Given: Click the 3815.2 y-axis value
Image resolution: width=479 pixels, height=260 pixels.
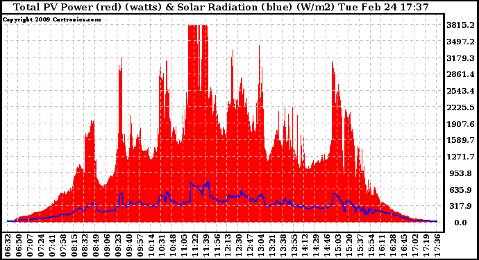Looking at the screenshot, I should click(460, 25).
